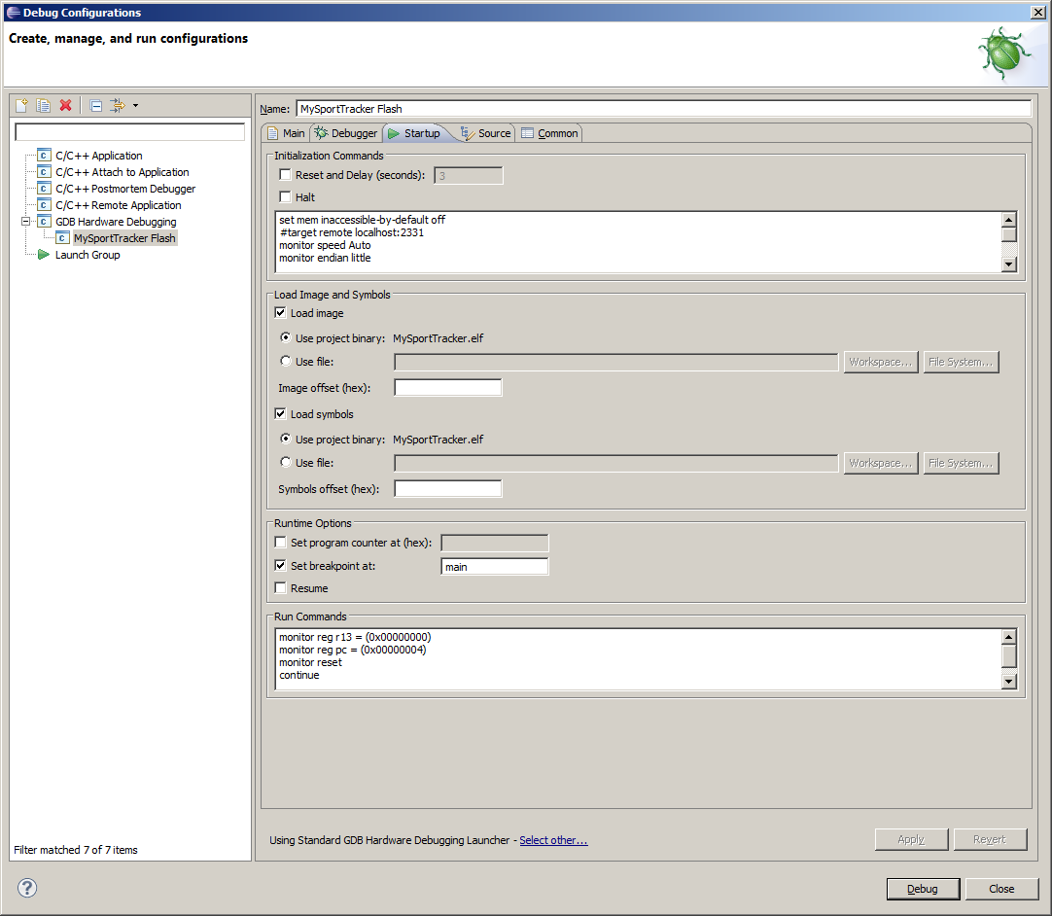This screenshot has height=916, width=1052.
Task: Click the Image offset hex field
Action: (x=448, y=388)
